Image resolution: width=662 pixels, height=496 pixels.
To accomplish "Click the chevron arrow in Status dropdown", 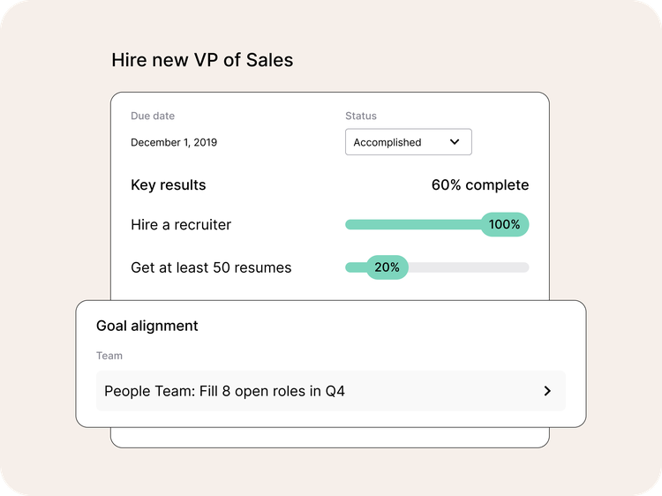I will (x=455, y=141).
